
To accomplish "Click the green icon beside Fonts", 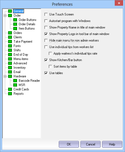I will coord(10,46).
